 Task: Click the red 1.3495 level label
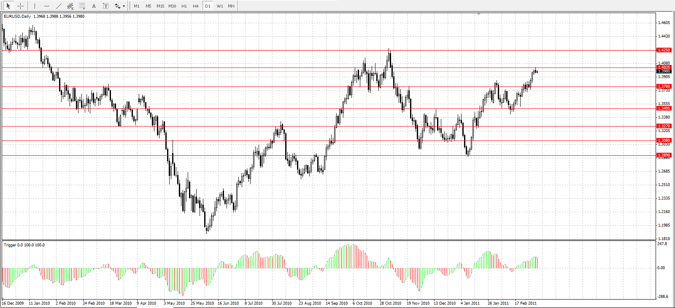[x=664, y=108]
